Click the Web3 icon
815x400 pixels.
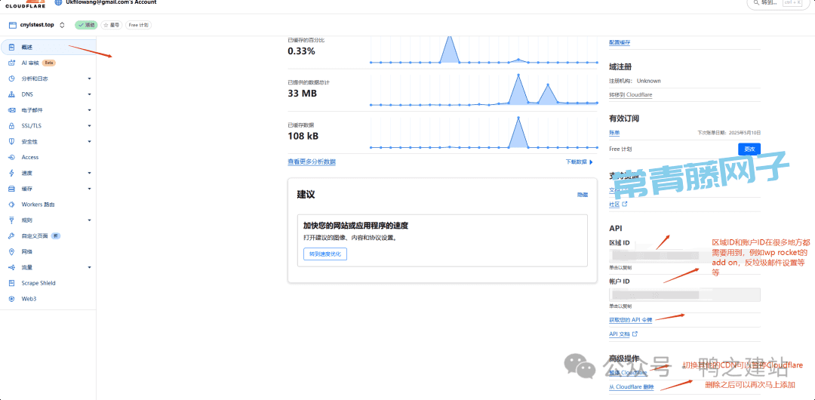11,299
